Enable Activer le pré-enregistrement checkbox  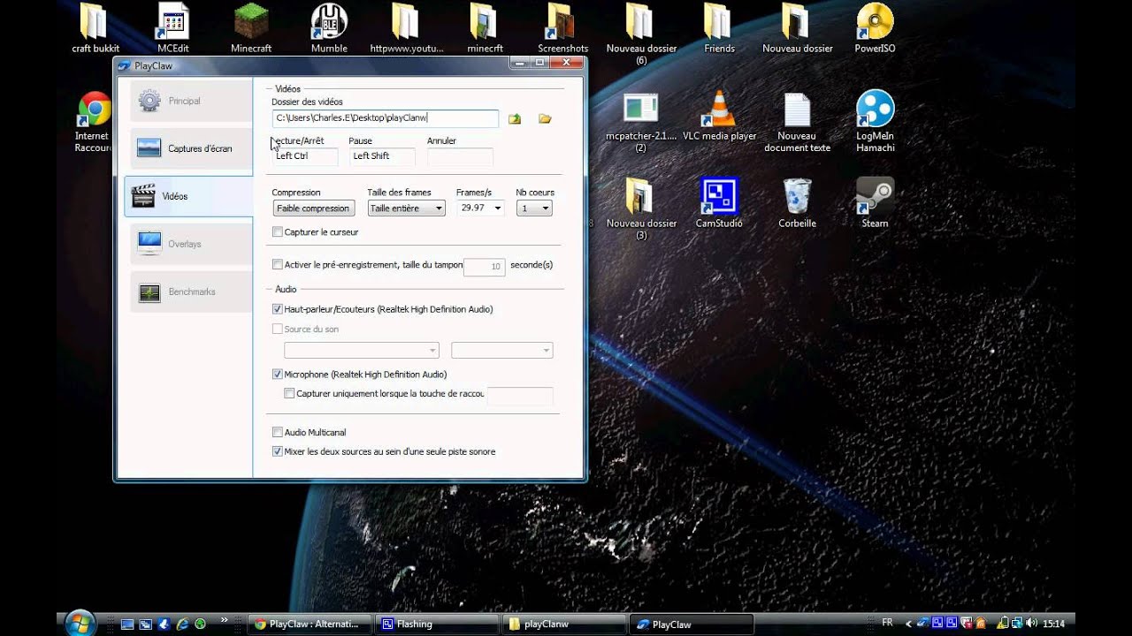coord(278,264)
